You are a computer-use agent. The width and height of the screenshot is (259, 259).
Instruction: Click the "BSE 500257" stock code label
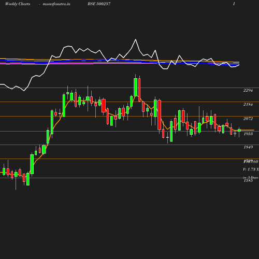tap(99, 4)
